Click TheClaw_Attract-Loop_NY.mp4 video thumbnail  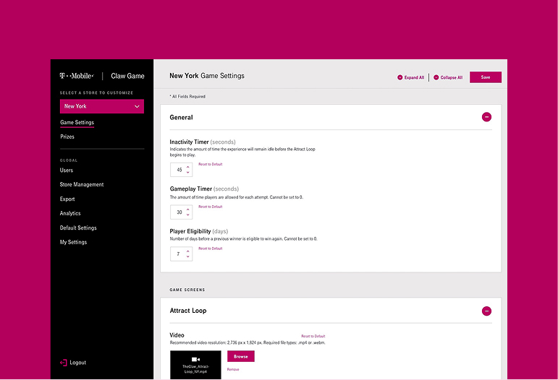point(195,365)
